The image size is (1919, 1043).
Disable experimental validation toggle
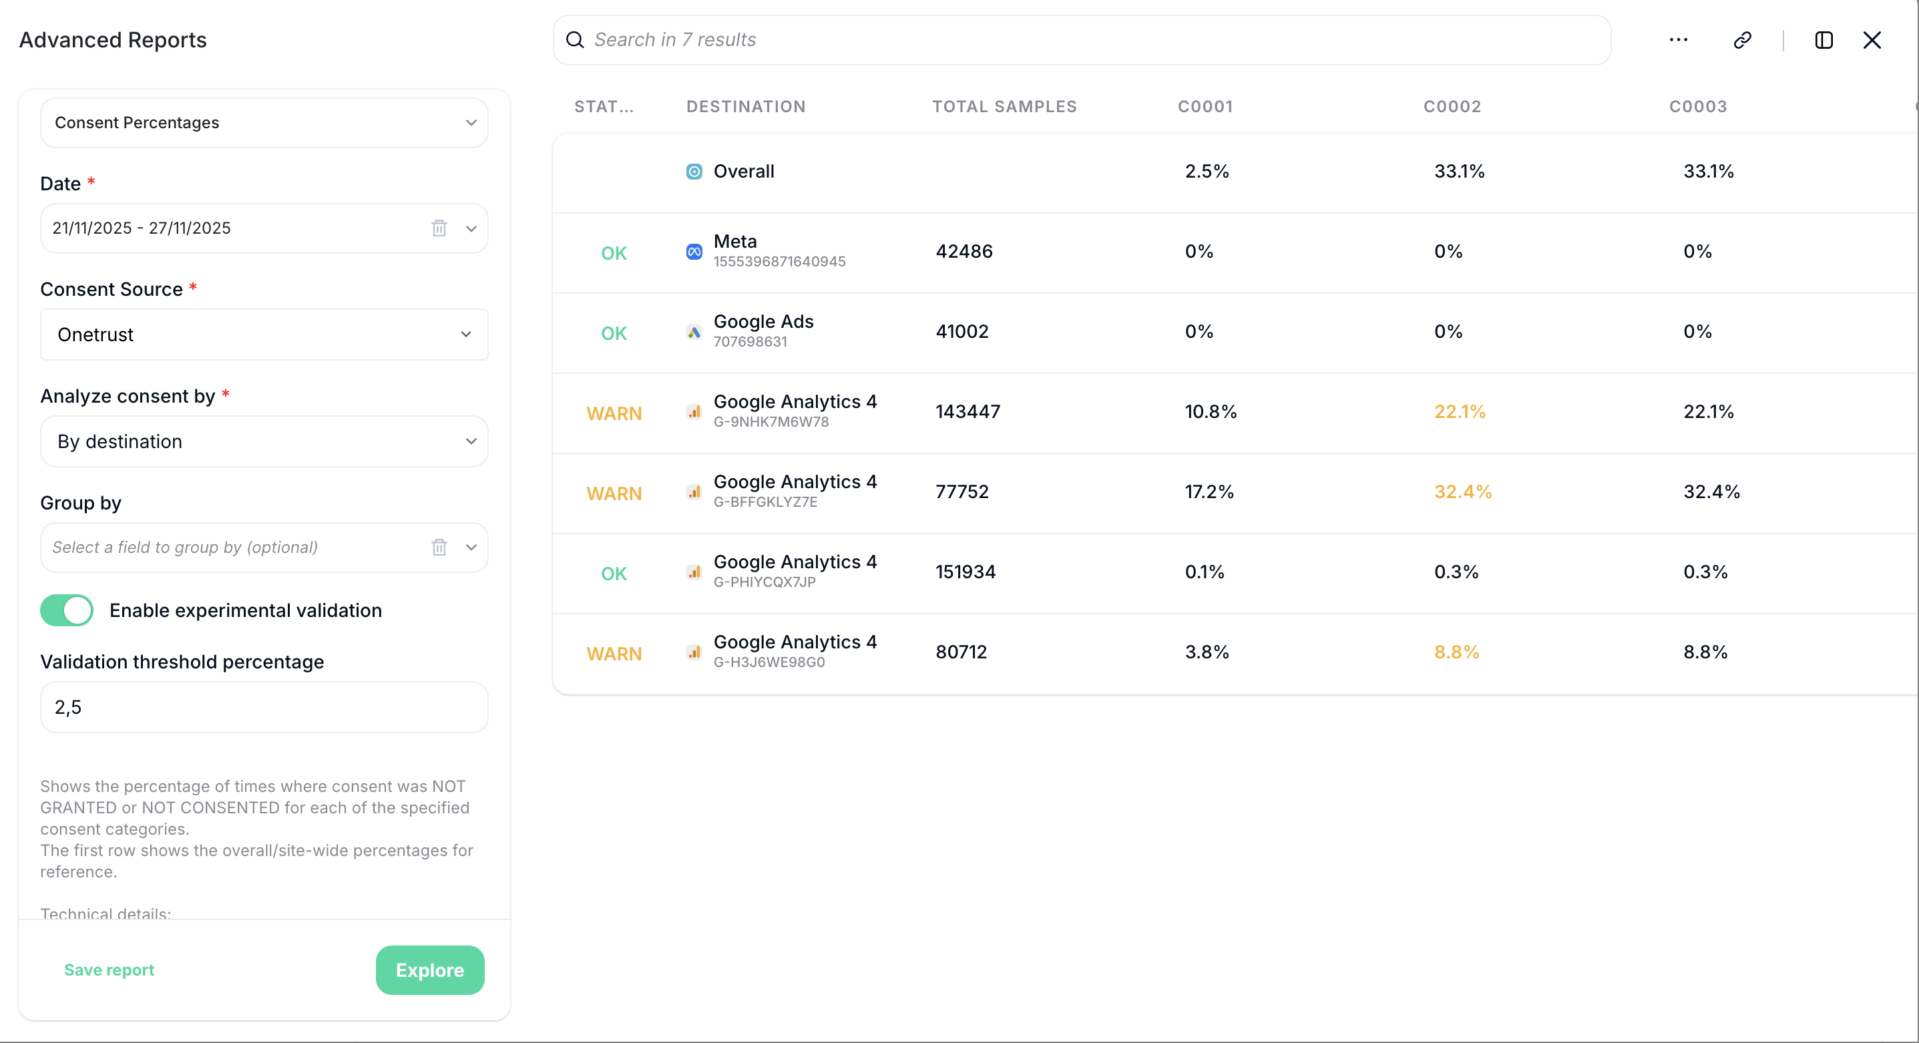[67, 610]
